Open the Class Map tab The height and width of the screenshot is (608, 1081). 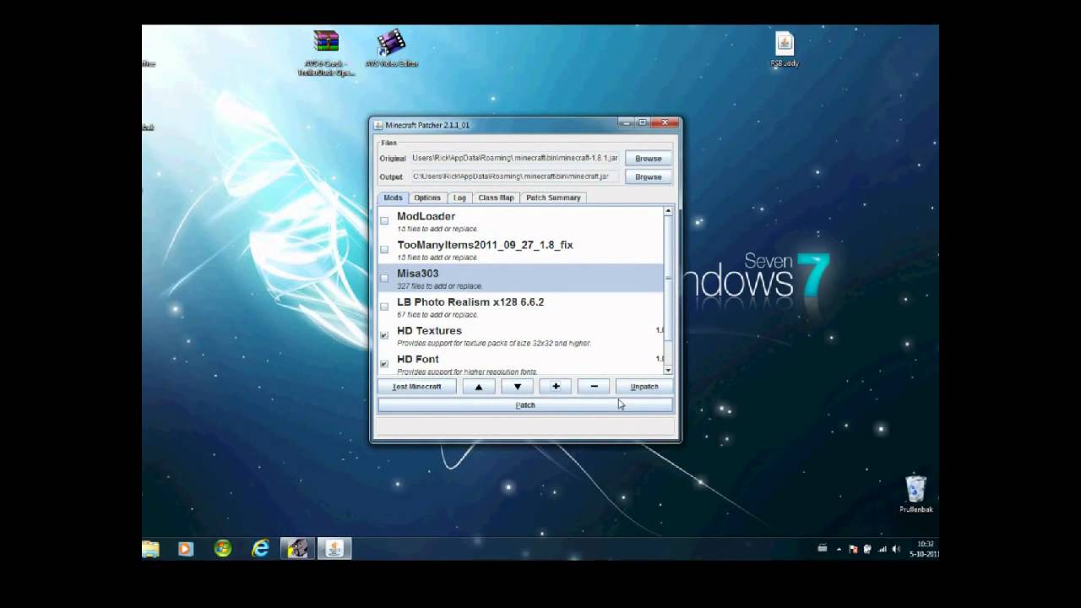(496, 198)
